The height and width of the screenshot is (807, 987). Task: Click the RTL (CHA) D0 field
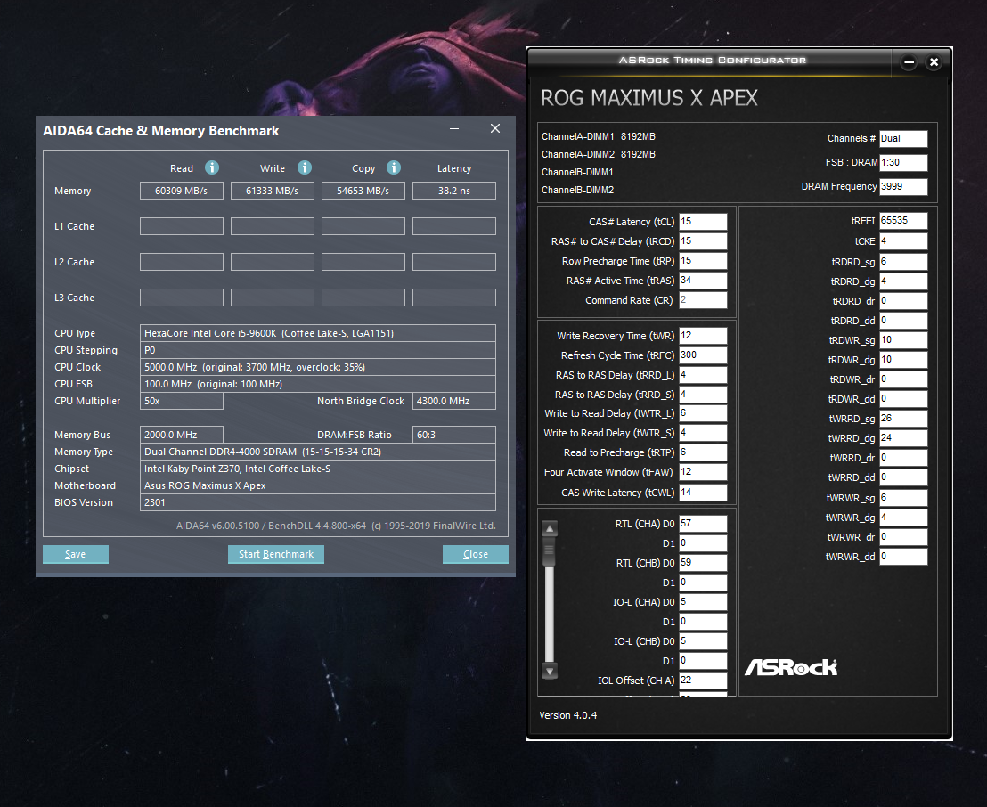tap(703, 524)
